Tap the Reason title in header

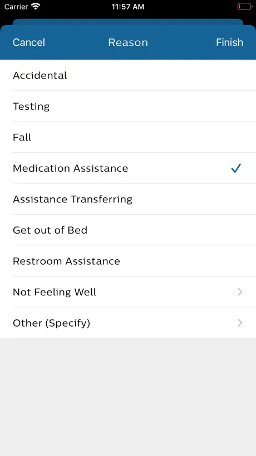coord(128,42)
